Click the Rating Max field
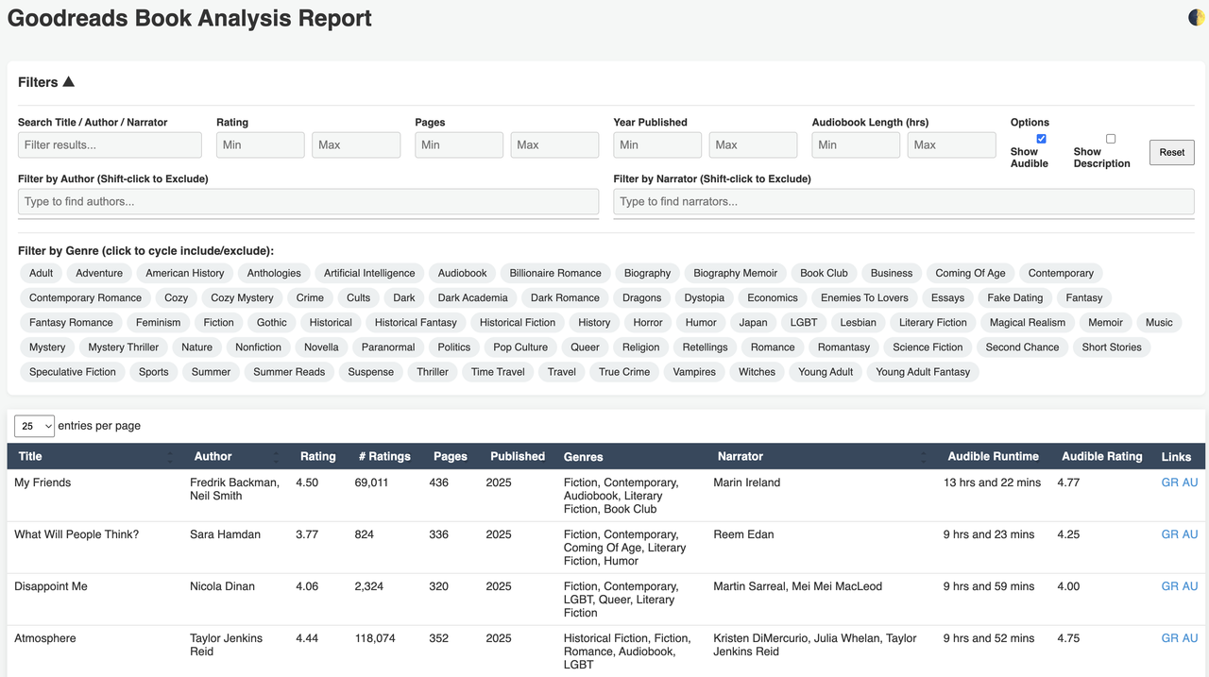The height and width of the screenshot is (677, 1209). pyautogui.click(x=356, y=144)
